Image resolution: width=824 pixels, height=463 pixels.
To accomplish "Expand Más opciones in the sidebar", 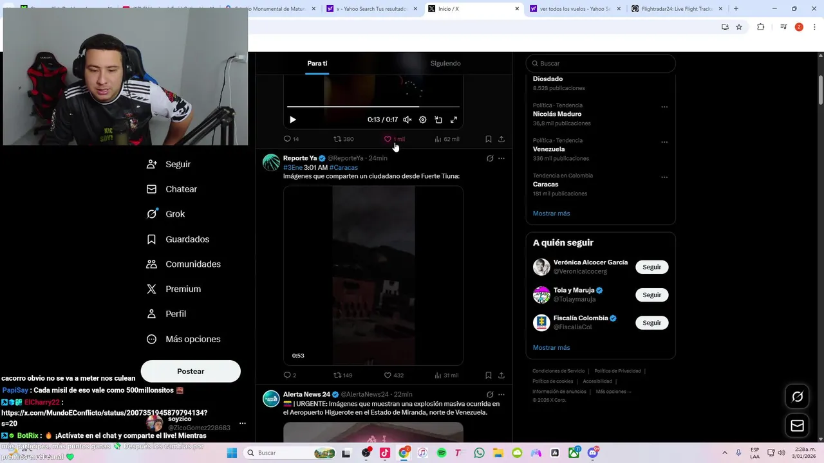I will pos(184,339).
